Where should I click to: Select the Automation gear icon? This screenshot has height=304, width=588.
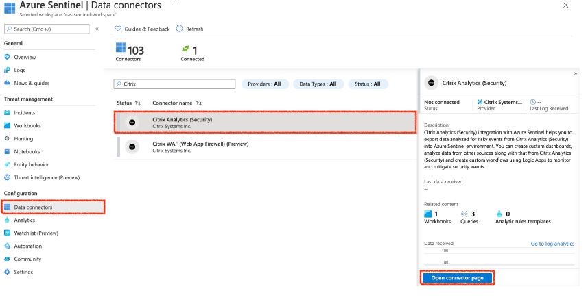(x=8, y=246)
